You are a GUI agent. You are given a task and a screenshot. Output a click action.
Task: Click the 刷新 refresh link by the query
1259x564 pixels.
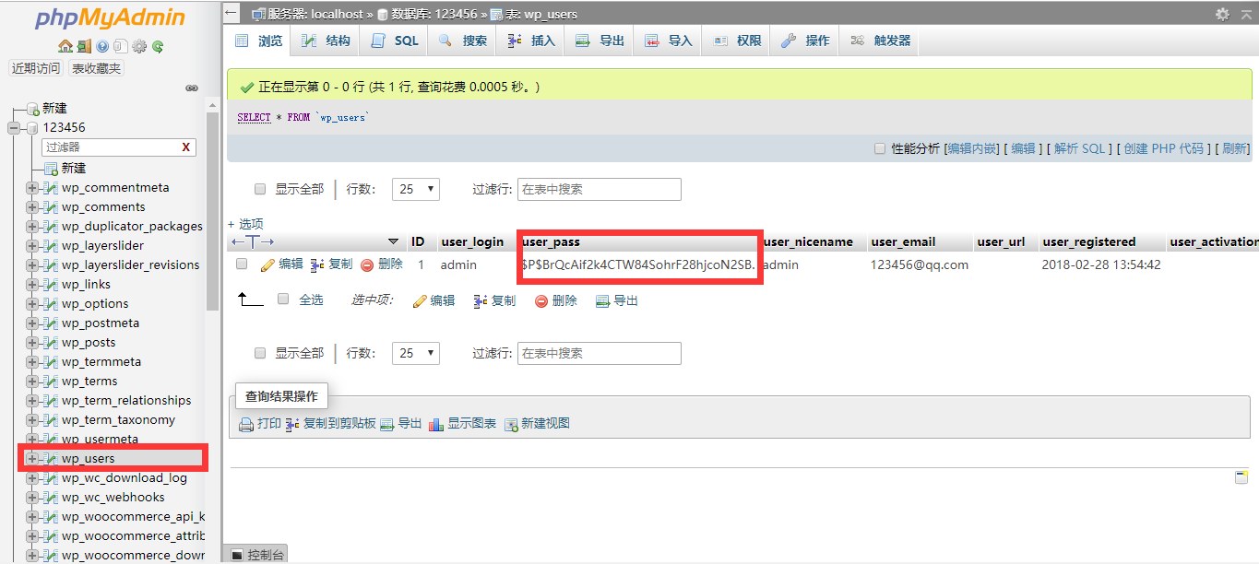tap(1234, 148)
